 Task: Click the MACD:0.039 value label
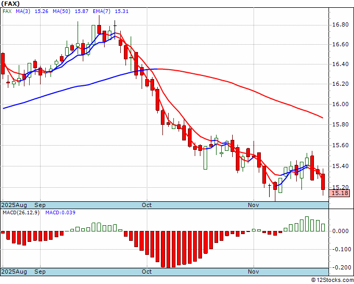point(60,213)
